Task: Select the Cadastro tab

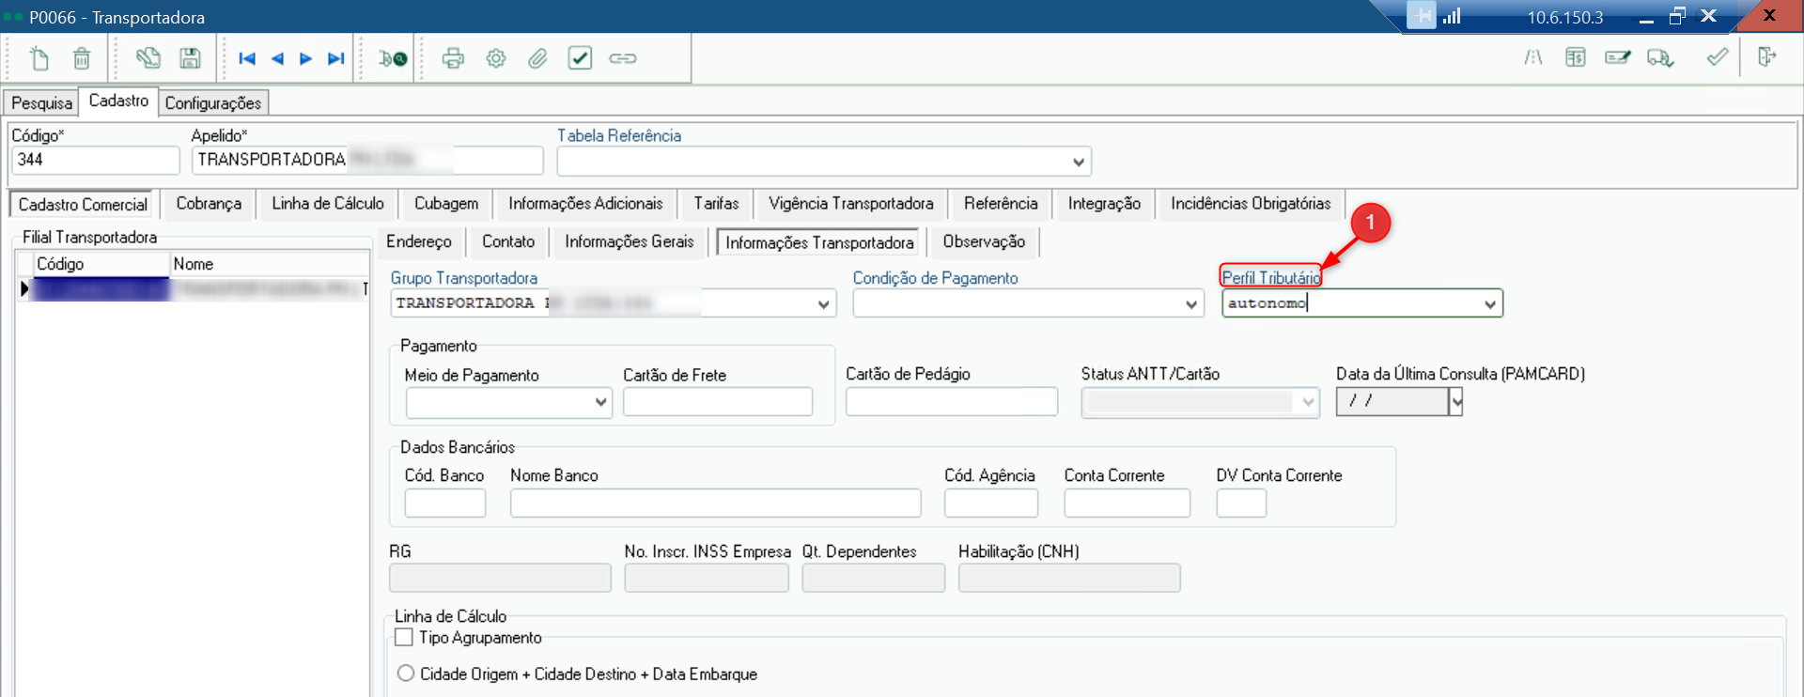Action: point(118,101)
